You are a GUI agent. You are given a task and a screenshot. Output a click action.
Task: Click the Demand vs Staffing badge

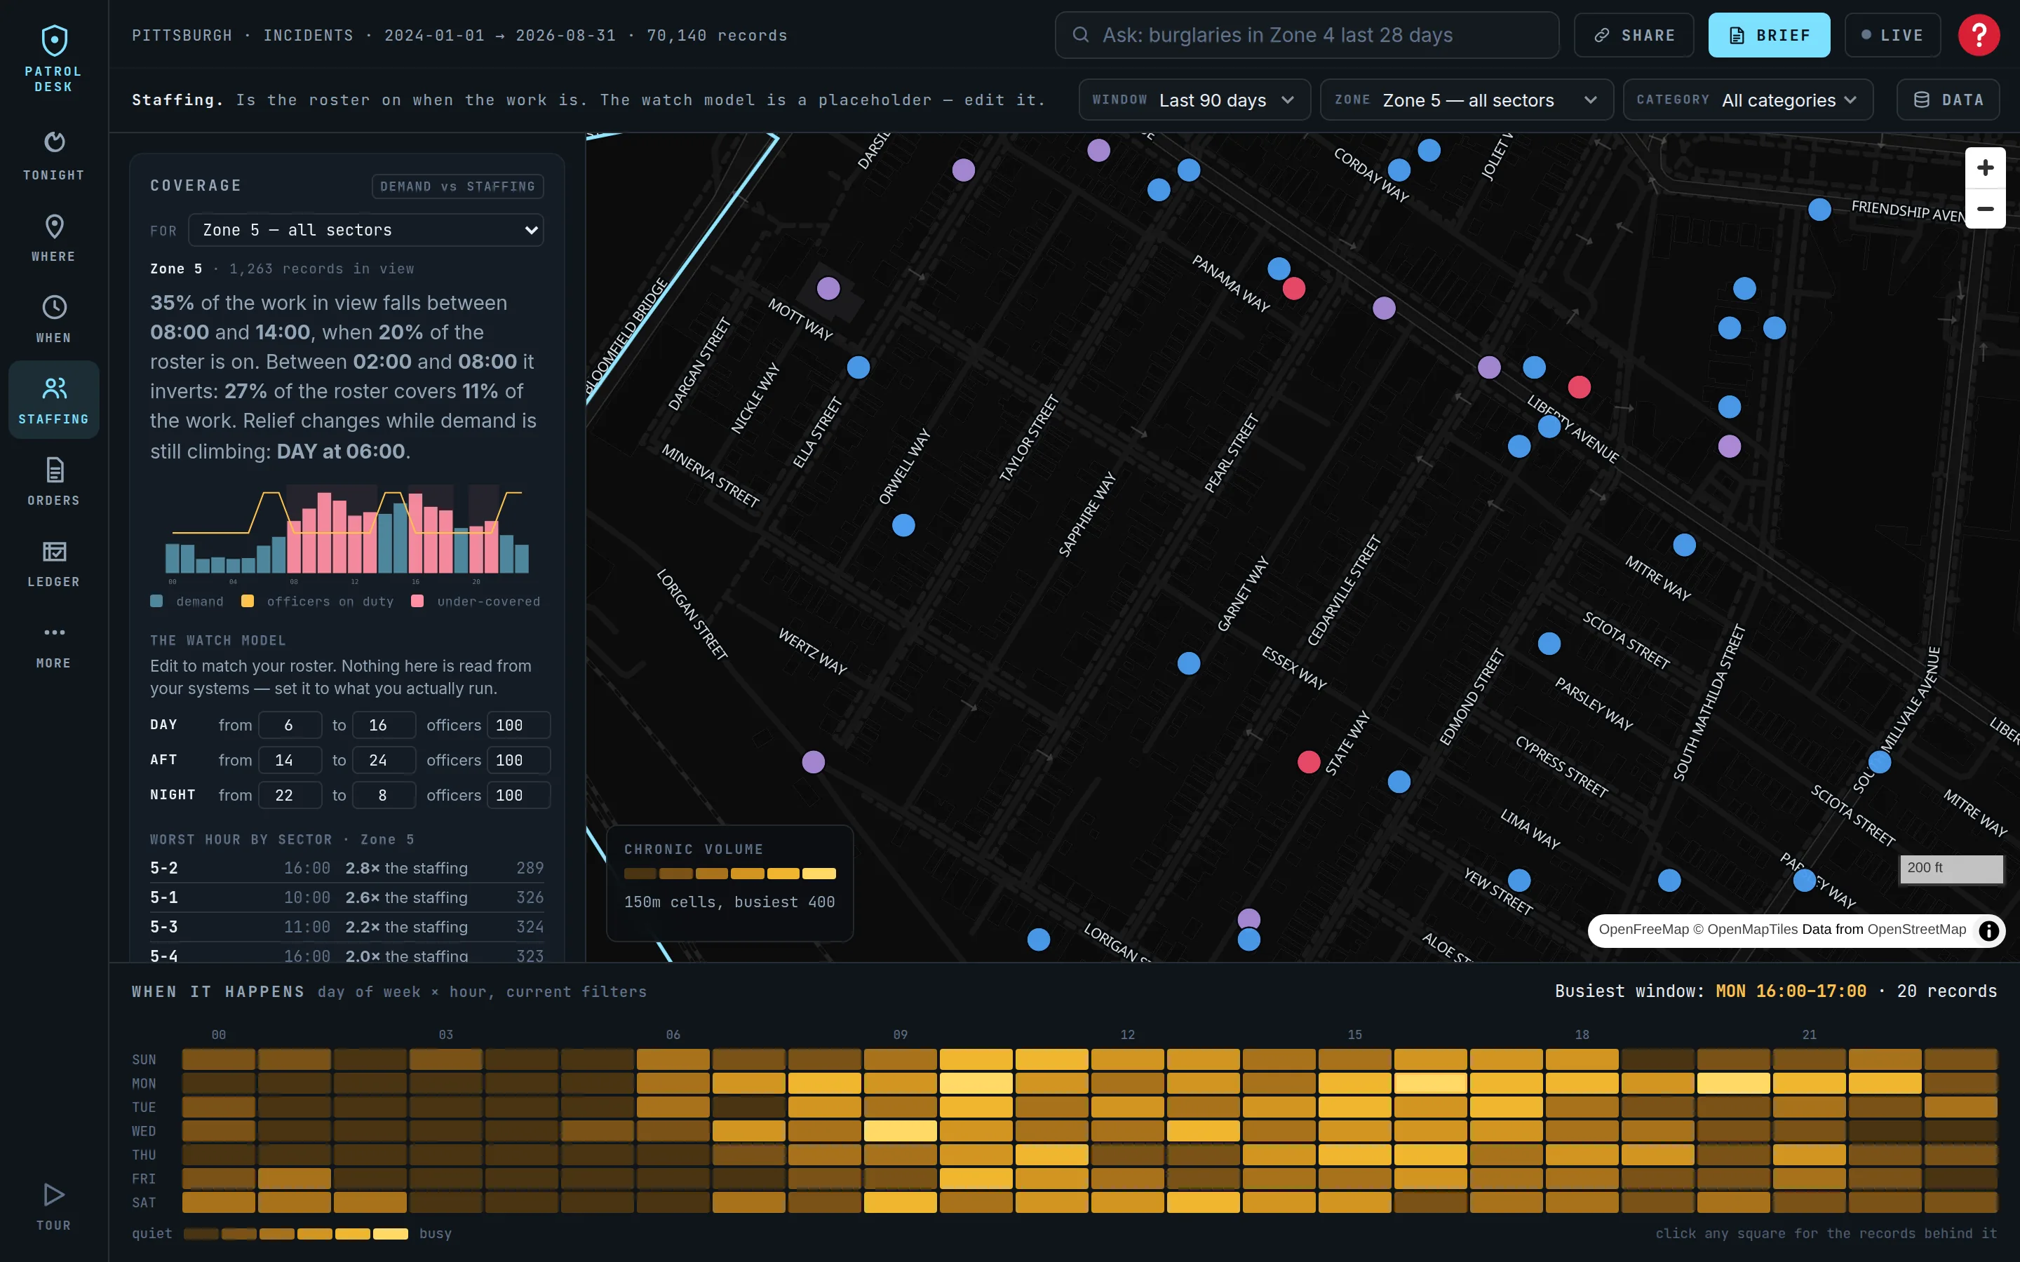pyautogui.click(x=457, y=186)
